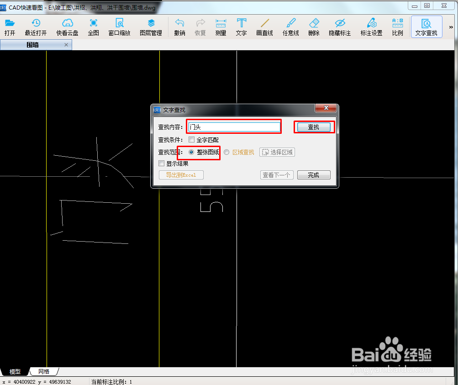The height and width of the screenshot is (385, 458).
Task: Open 标注设置 annotation settings
Action: pyautogui.click(x=372, y=27)
